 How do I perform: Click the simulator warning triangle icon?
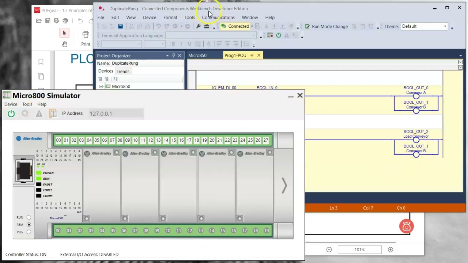coord(39,114)
